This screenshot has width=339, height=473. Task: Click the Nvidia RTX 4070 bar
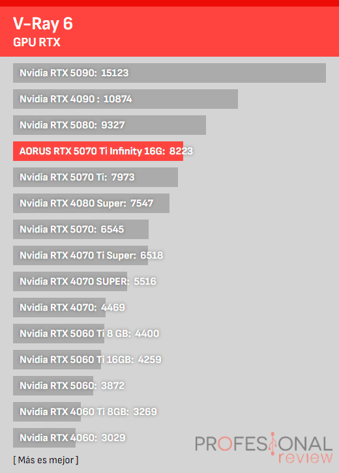[x=59, y=308]
